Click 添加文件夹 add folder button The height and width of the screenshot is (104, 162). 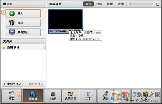pos(12,84)
